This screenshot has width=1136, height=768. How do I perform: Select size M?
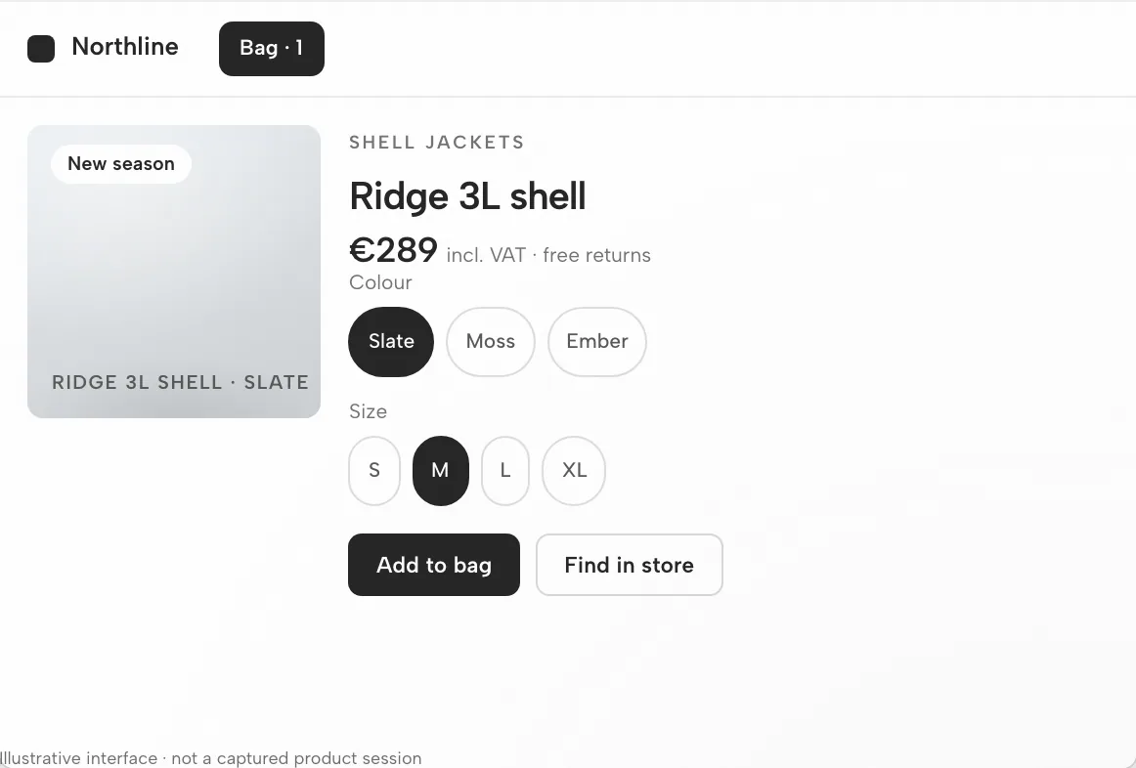click(x=441, y=471)
